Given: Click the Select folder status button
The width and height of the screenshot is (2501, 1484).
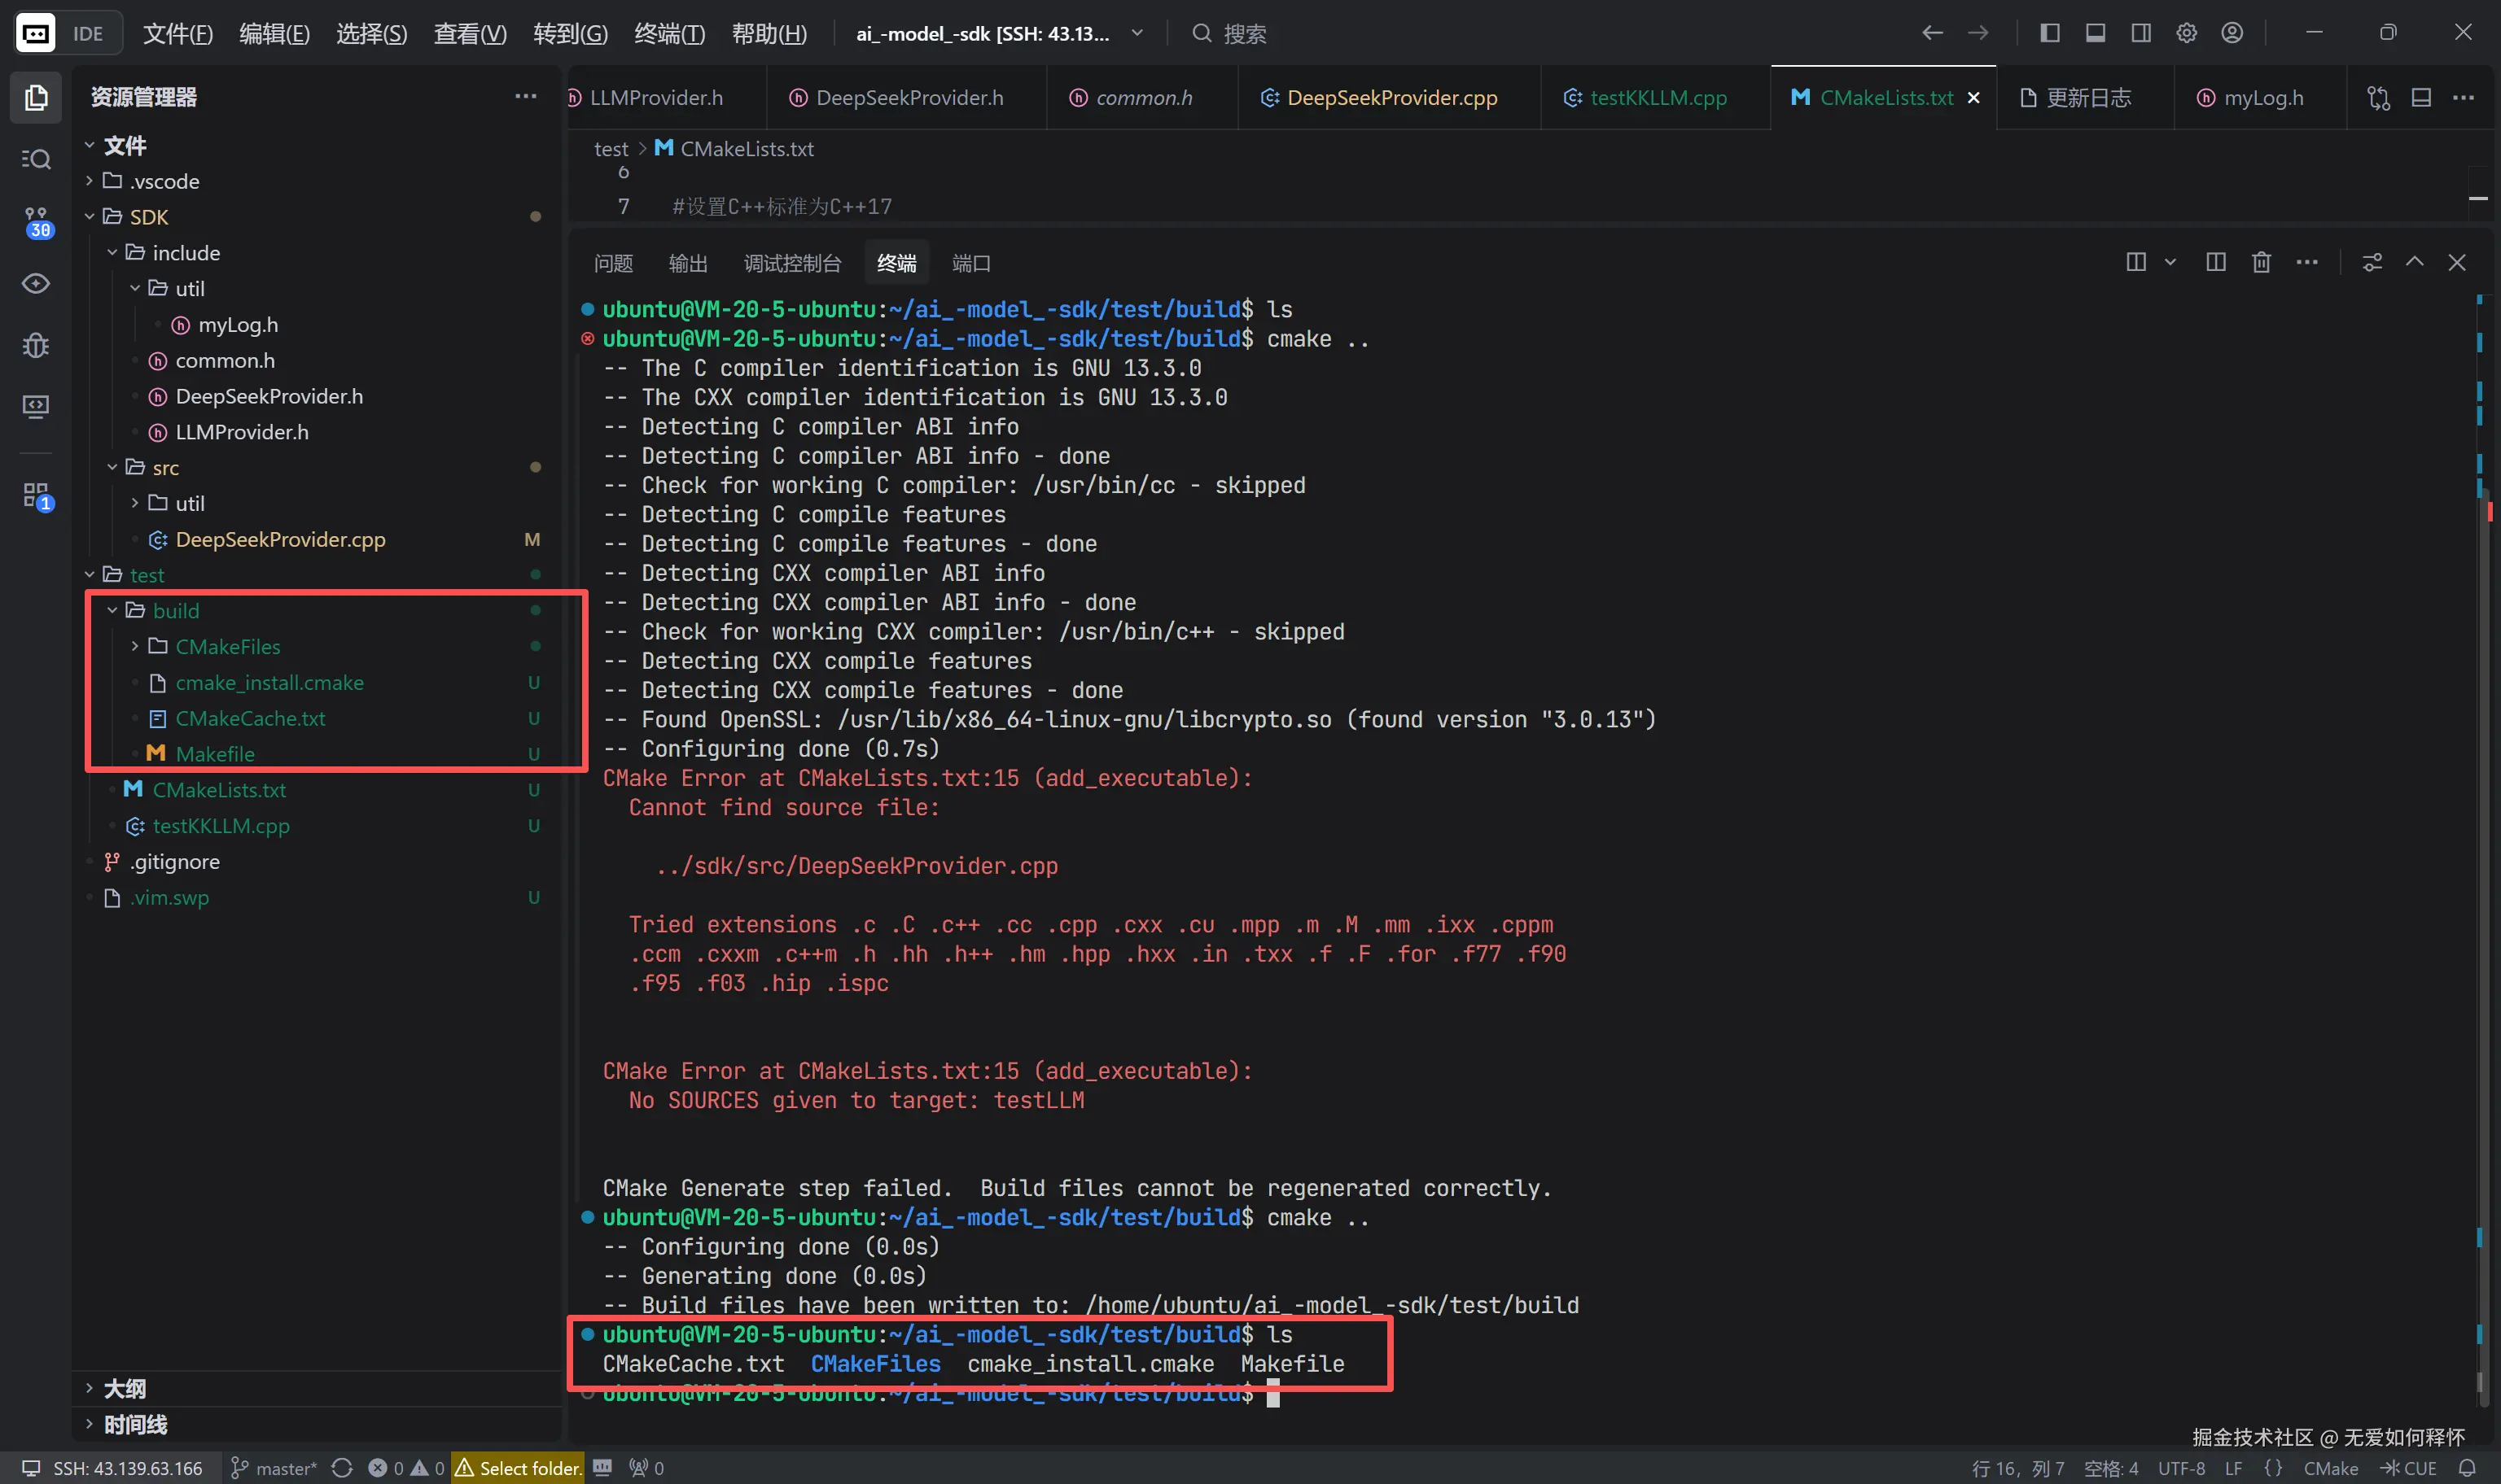Looking at the screenshot, I should tap(519, 1467).
